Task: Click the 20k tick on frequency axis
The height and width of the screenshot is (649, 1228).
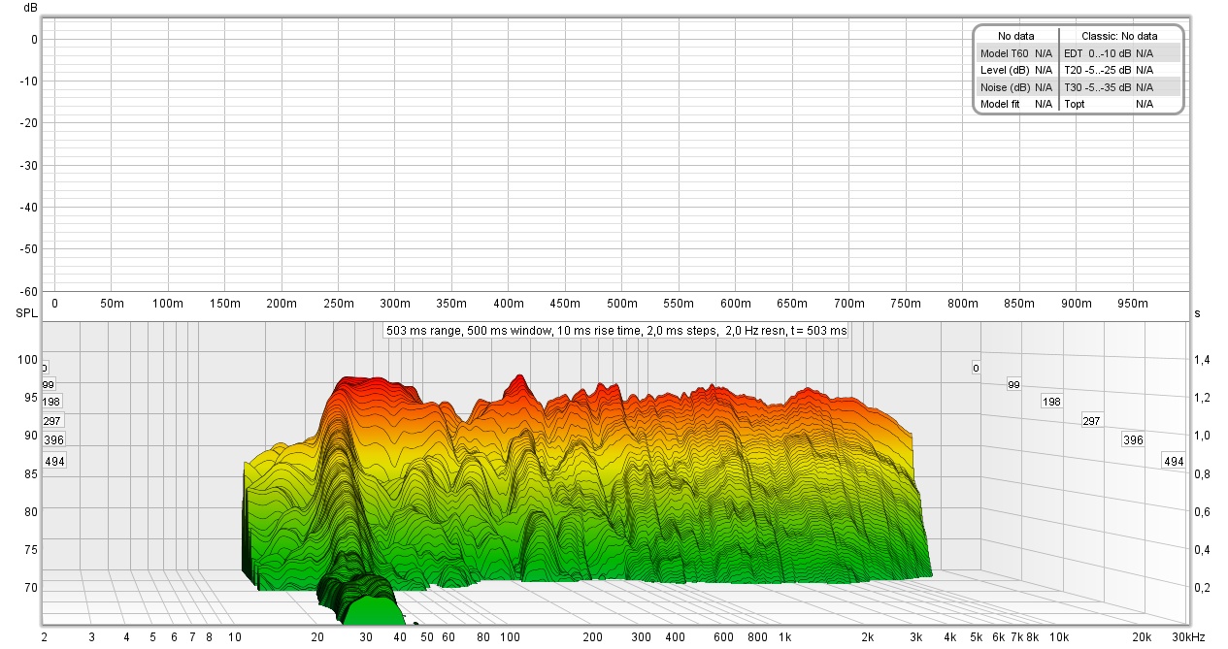Action: click(x=1143, y=637)
